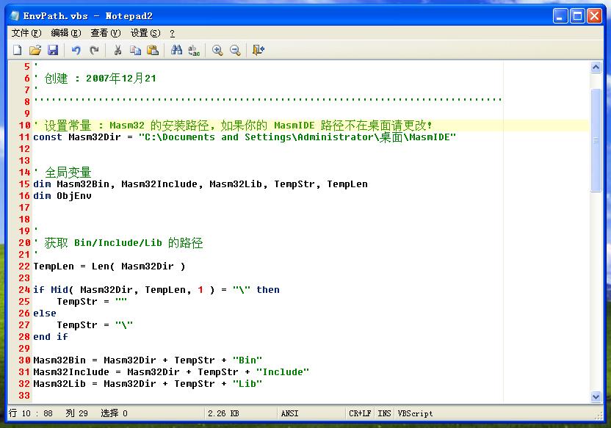Click the VBScript scheme status field

point(415,413)
